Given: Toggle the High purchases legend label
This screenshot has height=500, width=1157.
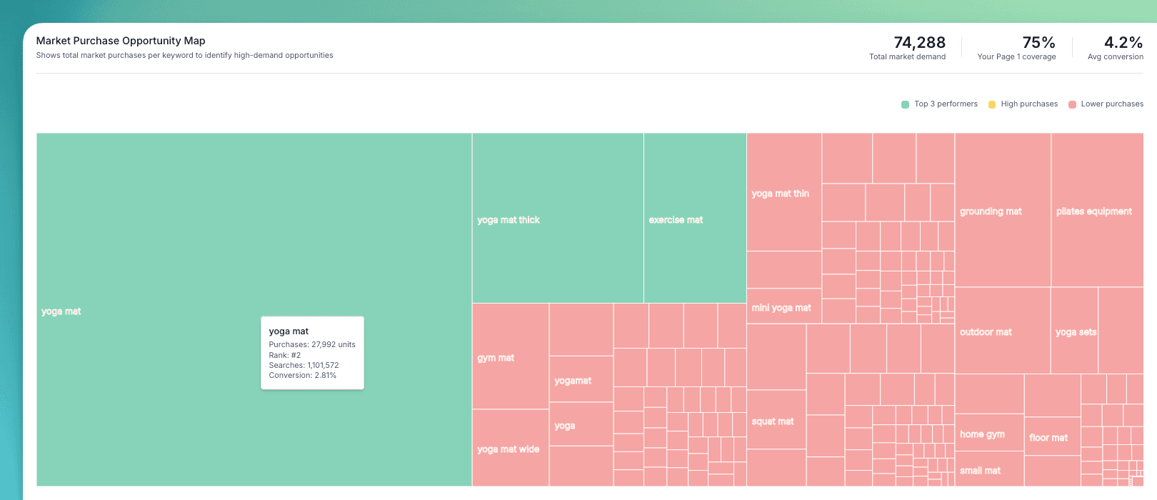Looking at the screenshot, I should click(x=1029, y=104).
